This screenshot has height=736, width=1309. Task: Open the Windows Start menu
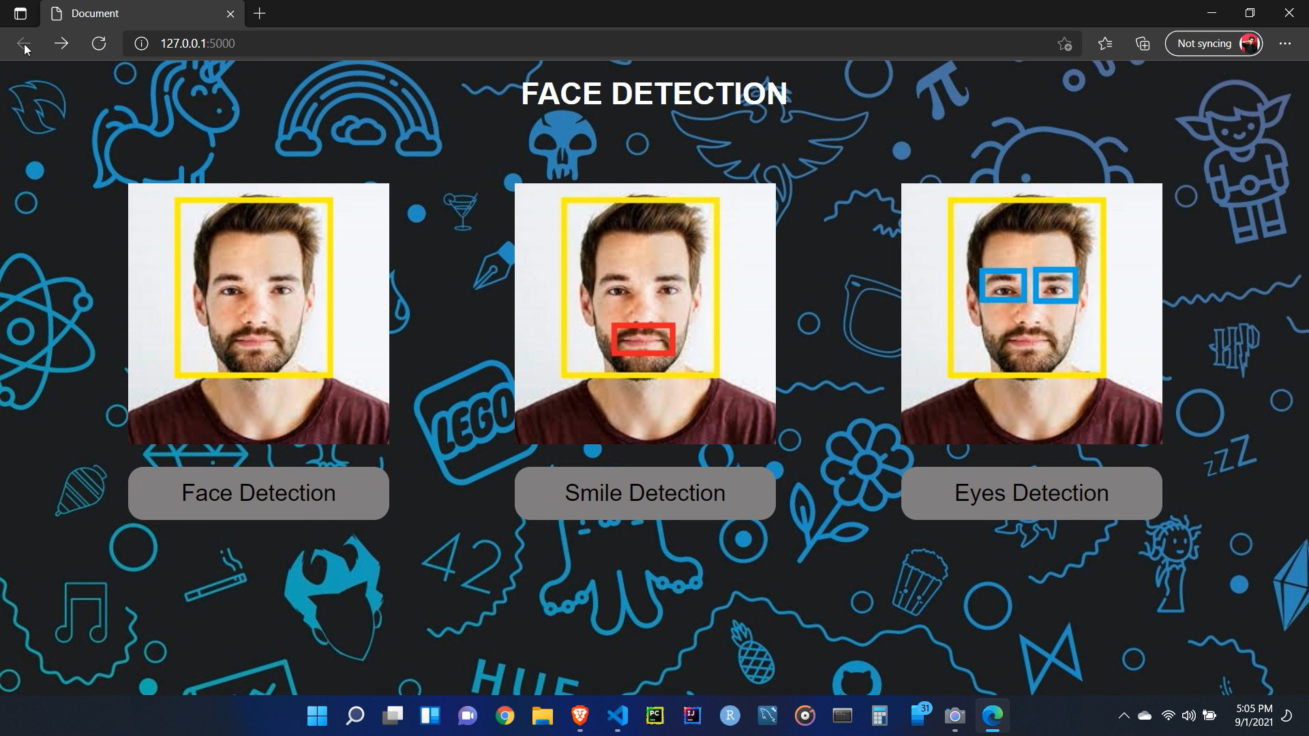[317, 716]
